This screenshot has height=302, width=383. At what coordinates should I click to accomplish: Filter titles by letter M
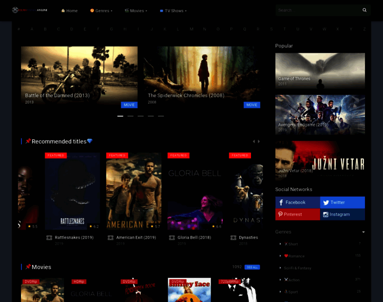click(x=191, y=29)
